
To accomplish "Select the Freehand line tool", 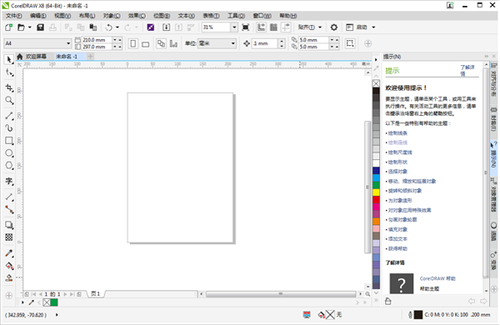I will [9, 116].
